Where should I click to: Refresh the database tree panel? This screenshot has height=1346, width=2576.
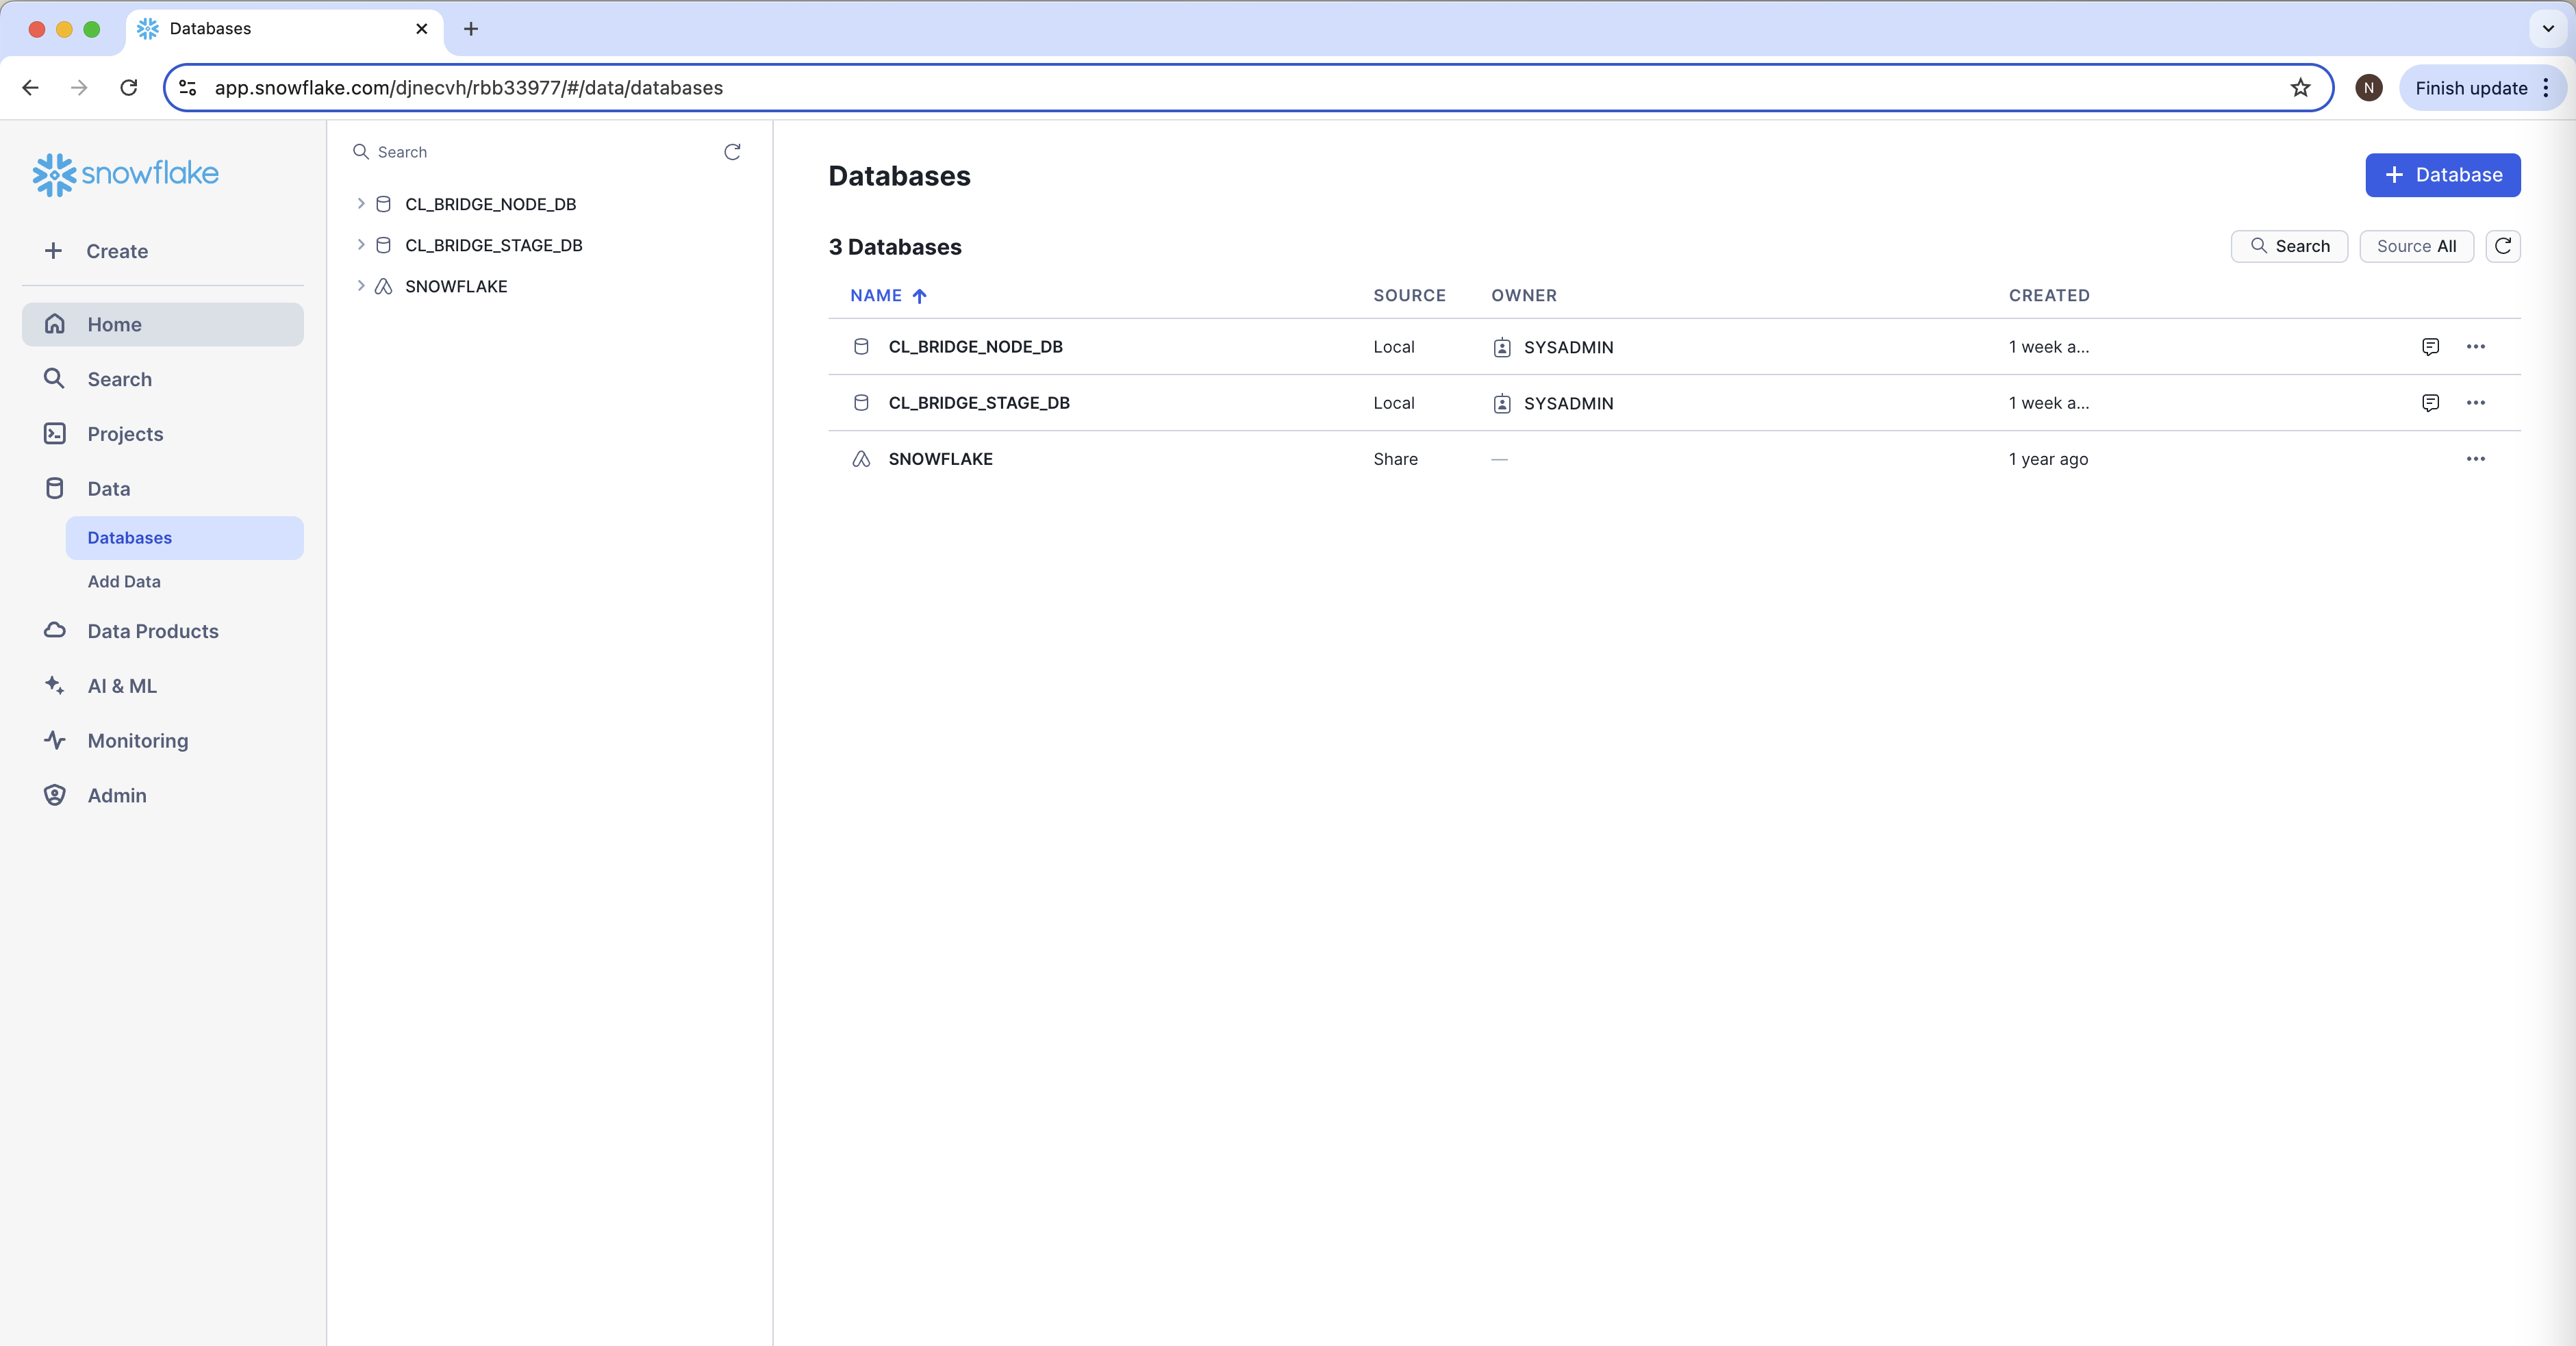[732, 152]
